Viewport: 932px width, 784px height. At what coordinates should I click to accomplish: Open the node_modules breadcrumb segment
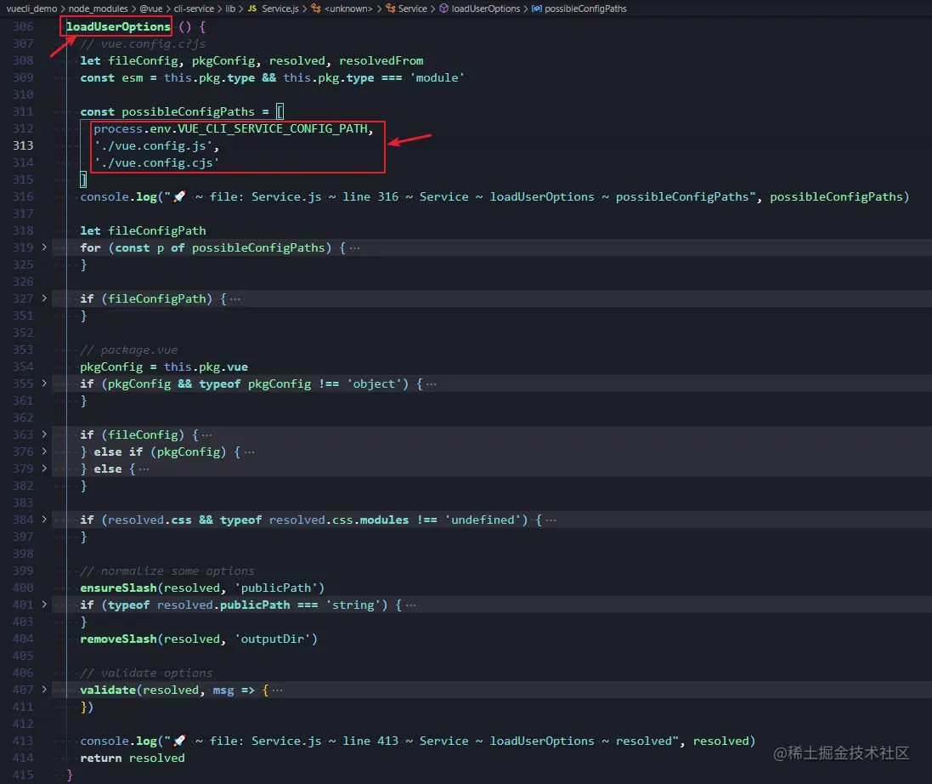click(x=98, y=9)
